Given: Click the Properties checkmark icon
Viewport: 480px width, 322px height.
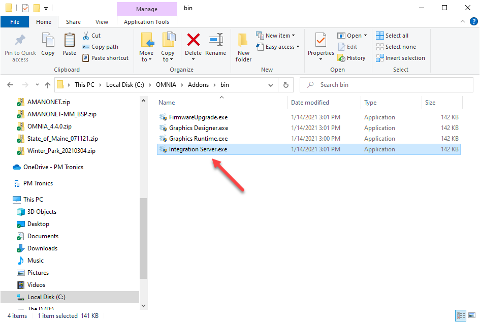Looking at the screenshot, I should 321,40.
